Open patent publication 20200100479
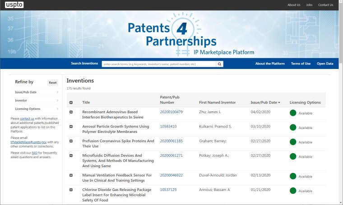 pos(171,112)
